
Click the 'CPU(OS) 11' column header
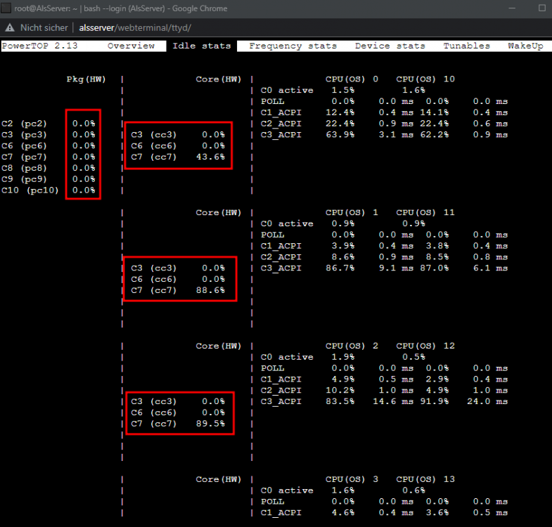point(425,212)
